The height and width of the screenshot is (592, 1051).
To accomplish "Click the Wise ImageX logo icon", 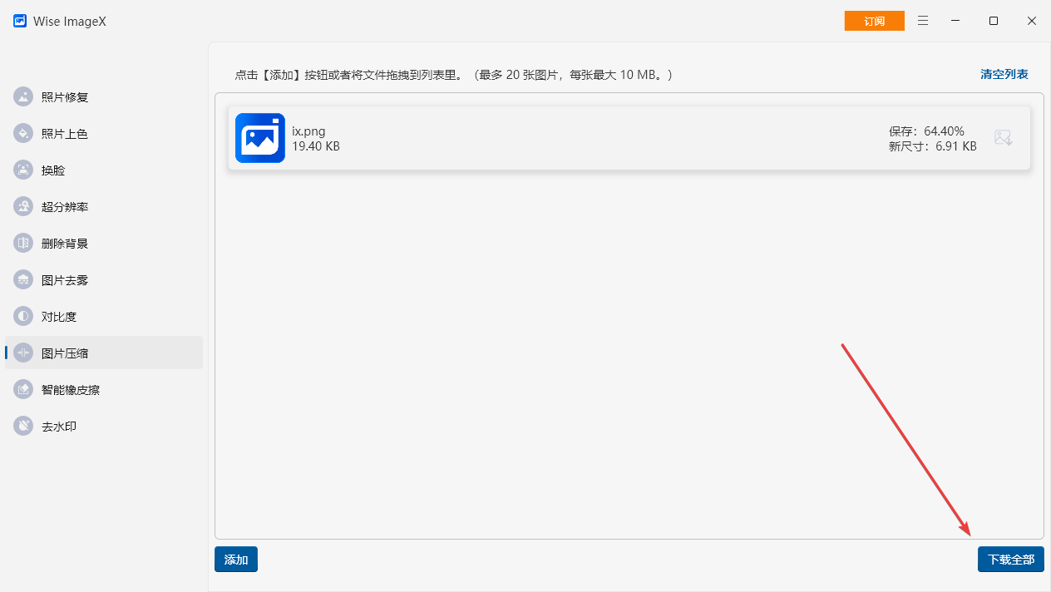I will pos(19,21).
